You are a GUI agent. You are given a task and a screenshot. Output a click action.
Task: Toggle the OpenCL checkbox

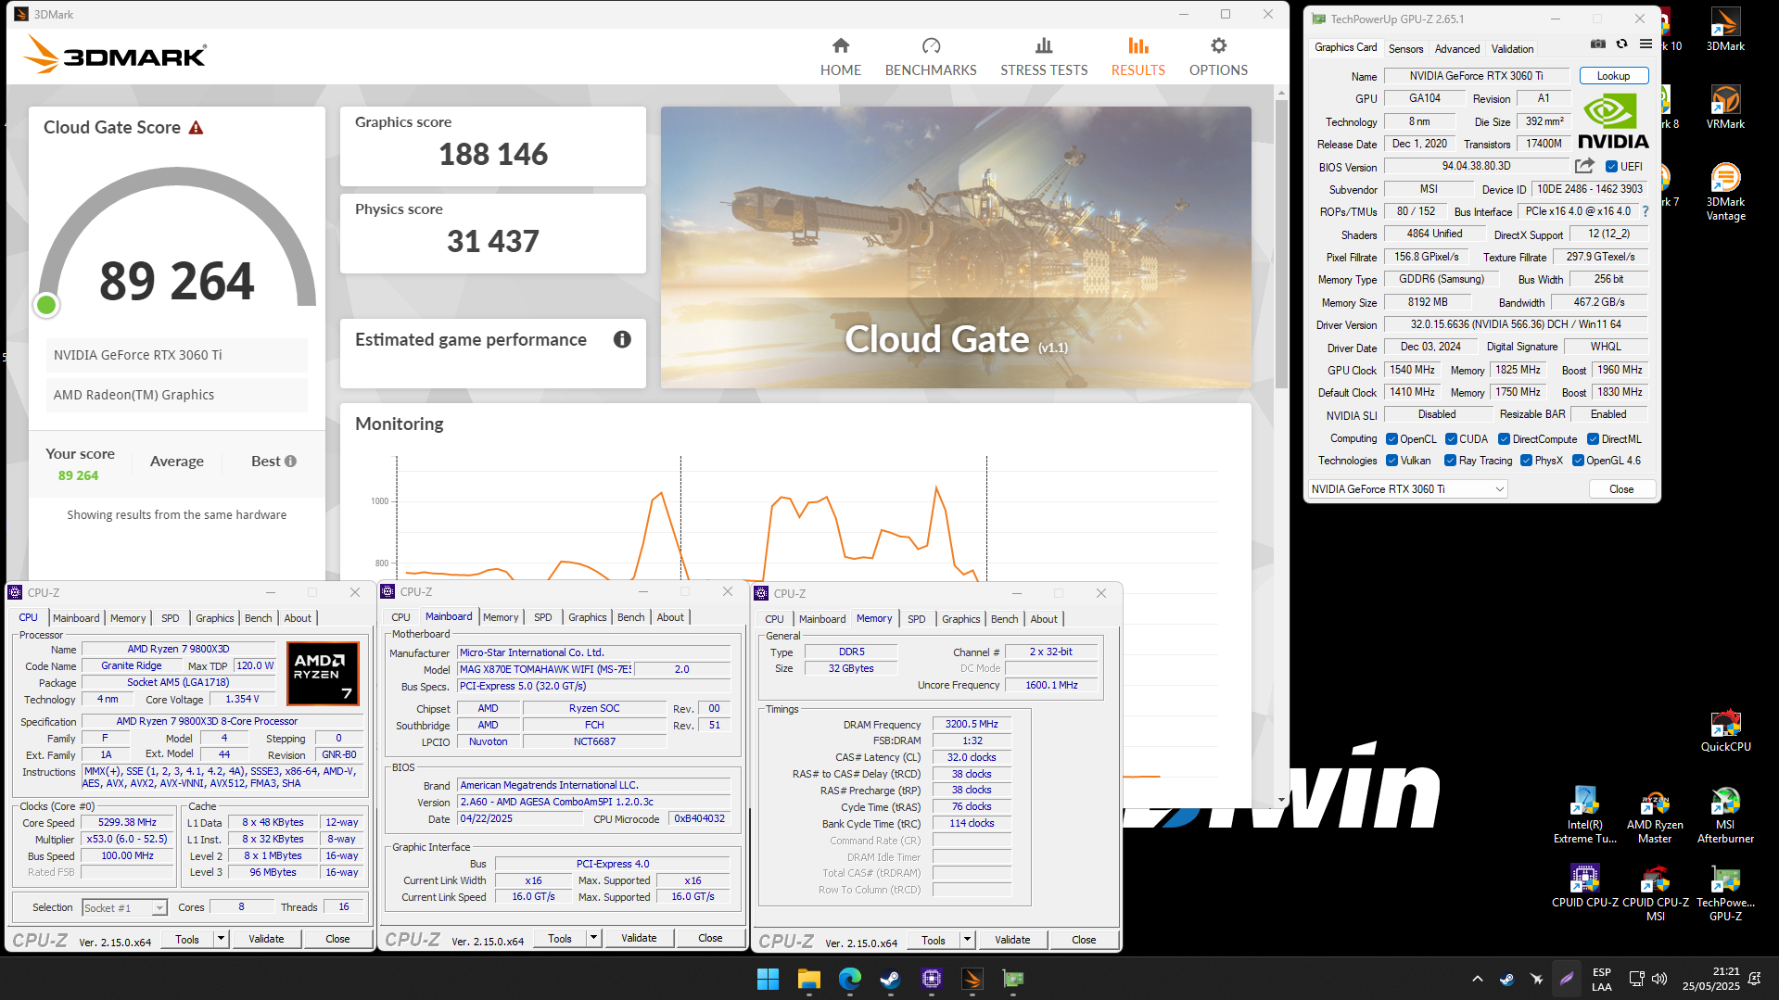pos(1391,439)
